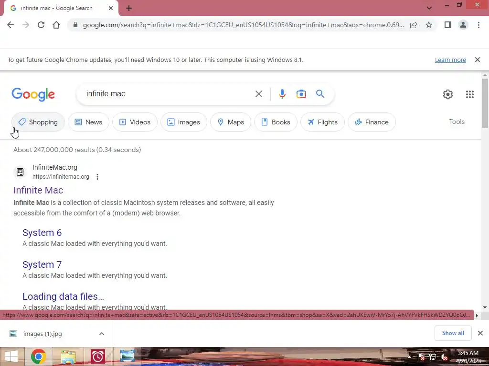Open the Chrome side panel
Image resolution: width=489 pixels, height=366 pixels.
448,25
